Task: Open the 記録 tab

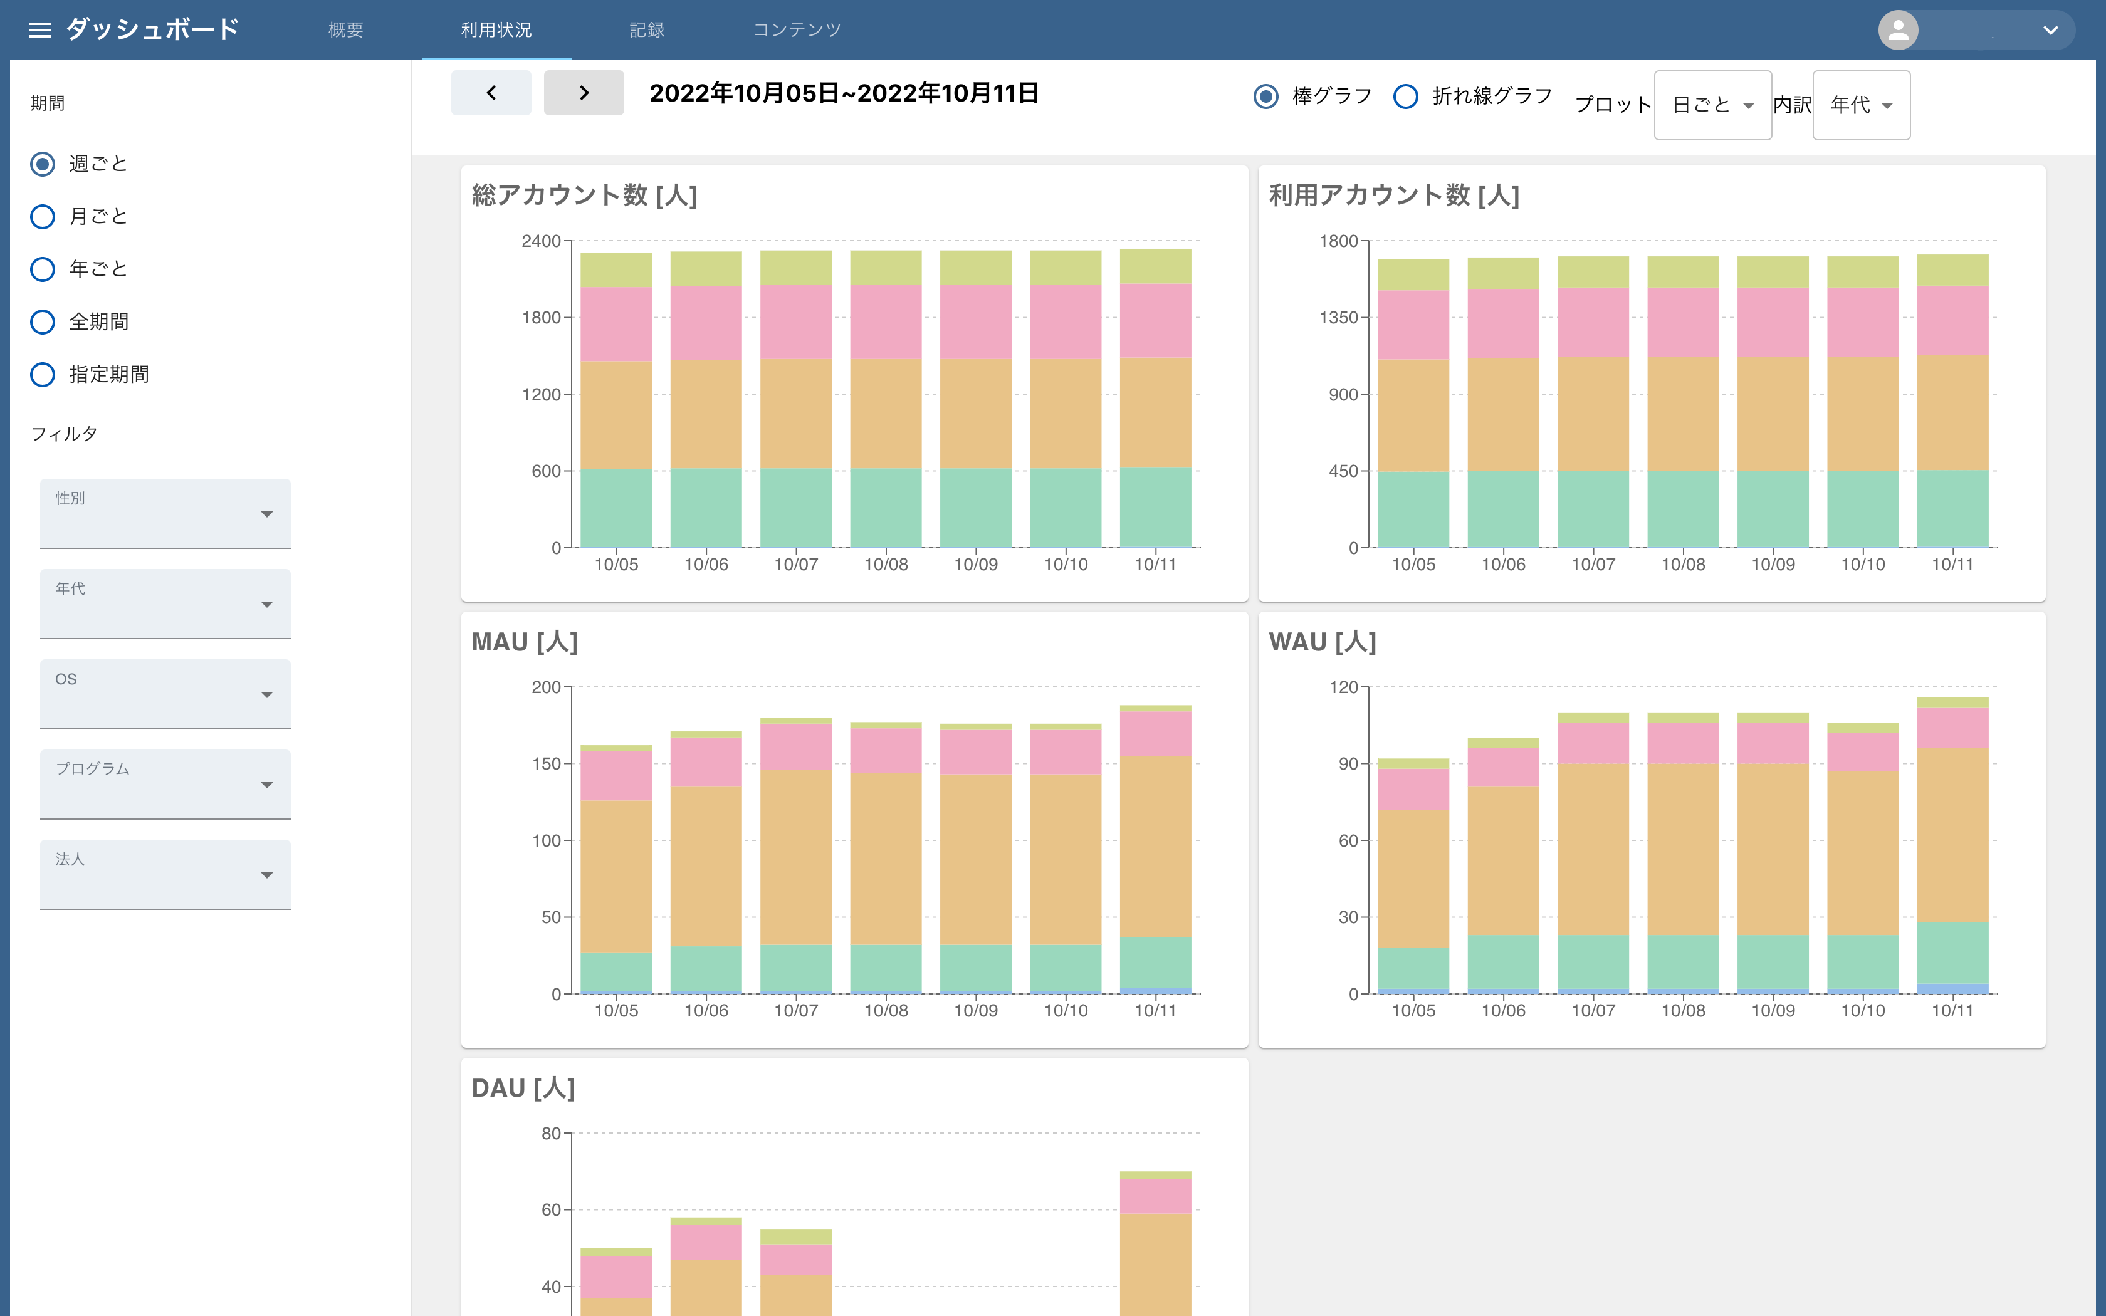Action: (x=647, y=31)
